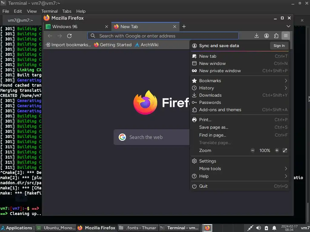The width and height of the screenshot is (310, 232).
Task: Close the terminal tab with X icon
Action: [302, 20]
